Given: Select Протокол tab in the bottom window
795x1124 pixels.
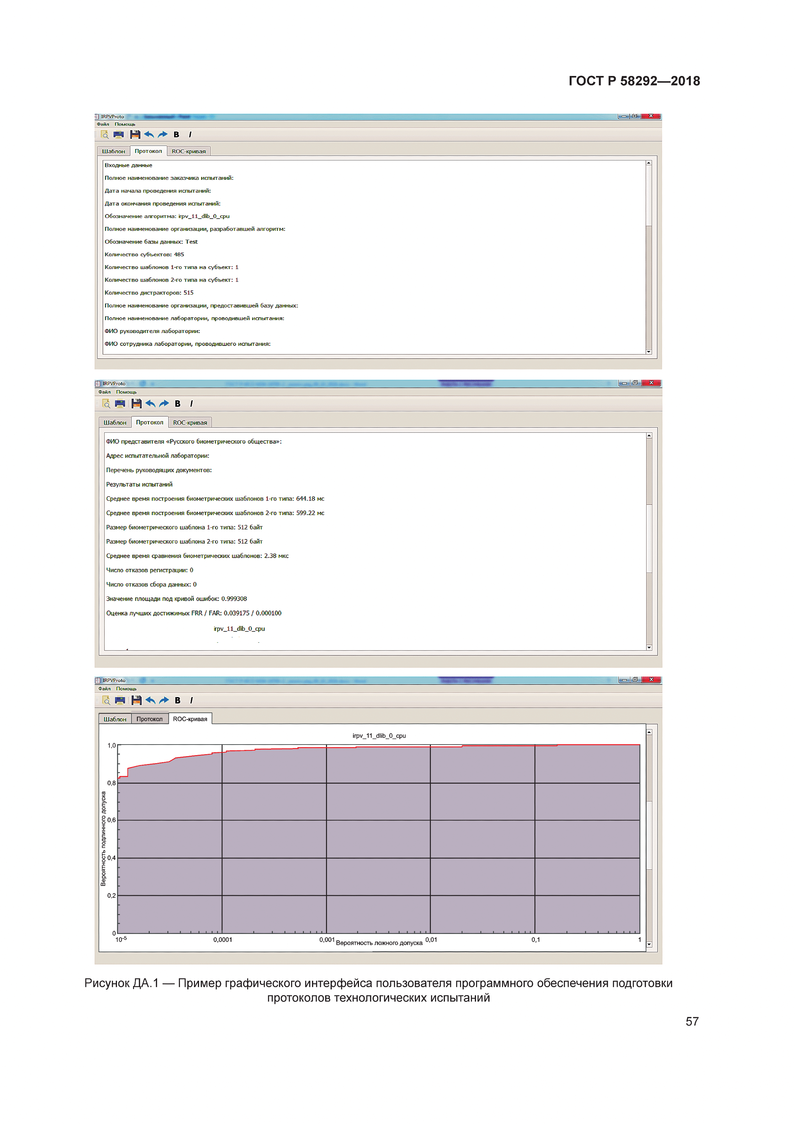Looking at the screenshot, I should tap(149, 719).
